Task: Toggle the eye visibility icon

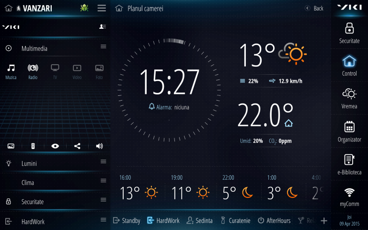Action: 55,146
